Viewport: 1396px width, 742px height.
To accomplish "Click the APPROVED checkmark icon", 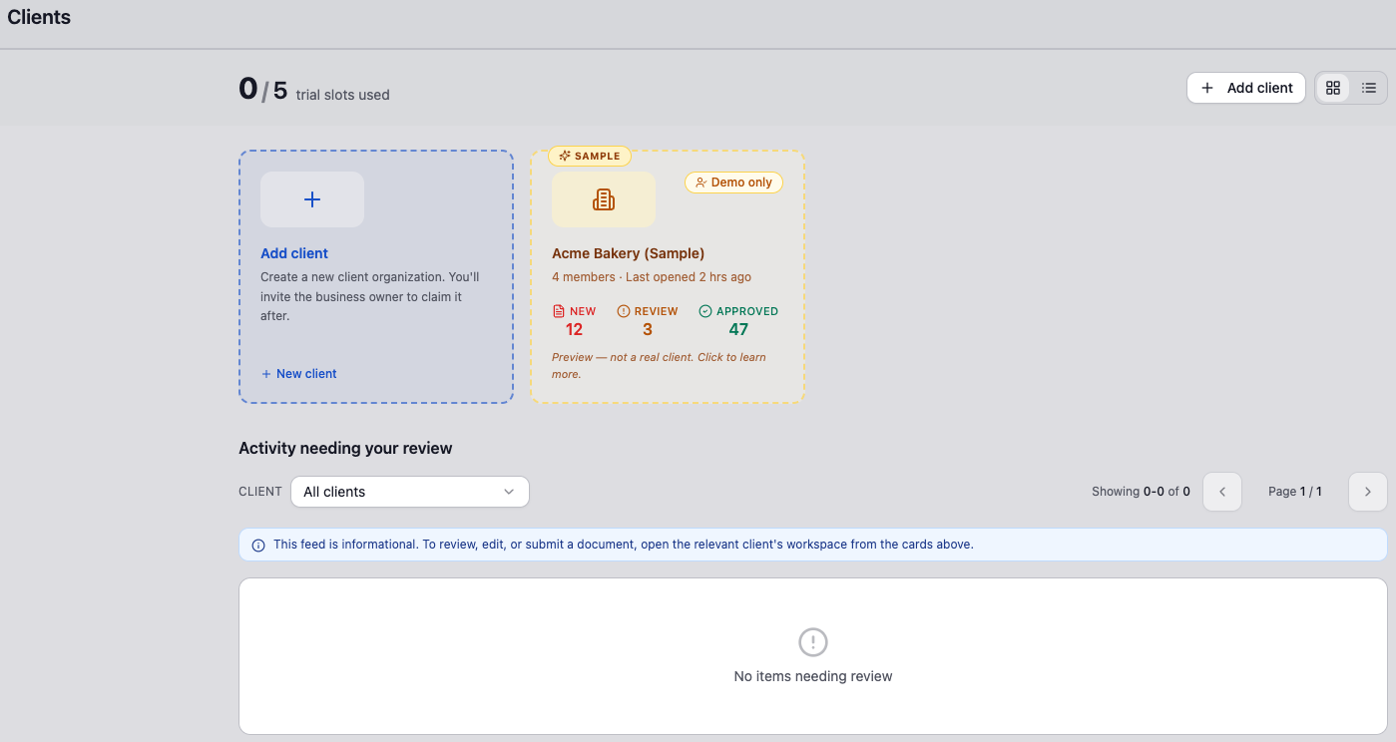I will coord(705,311).
